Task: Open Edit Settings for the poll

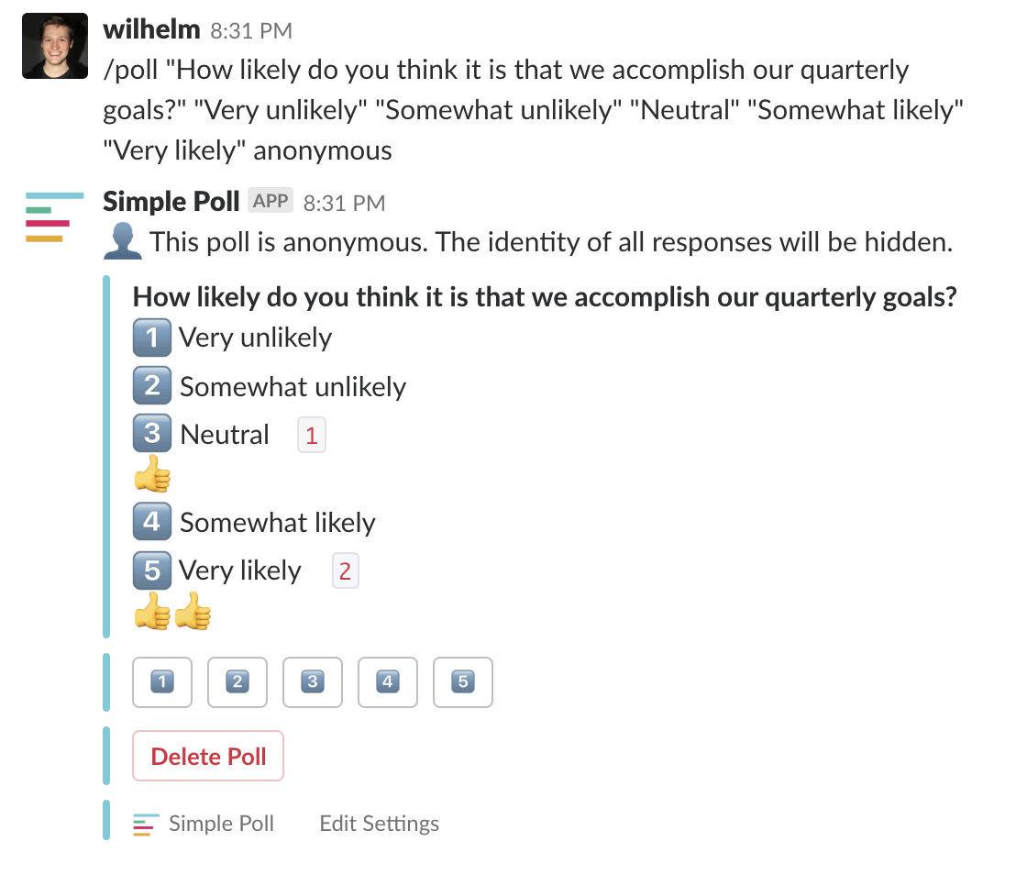Action: click(379, 824)
